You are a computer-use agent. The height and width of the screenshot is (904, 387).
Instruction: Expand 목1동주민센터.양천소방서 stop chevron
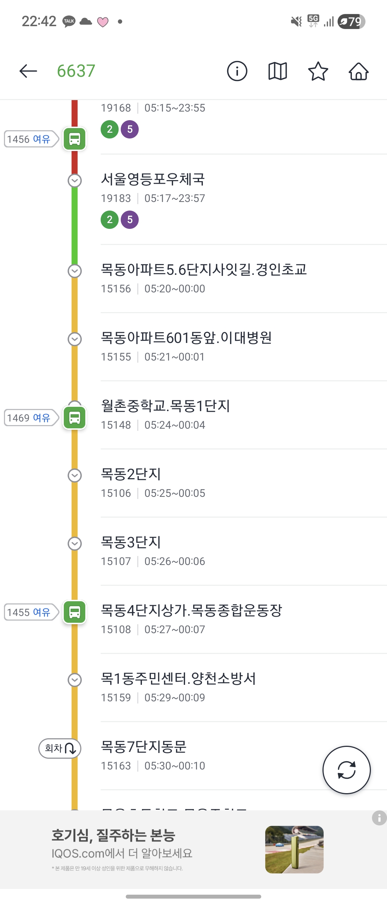(x=75, y=680)
